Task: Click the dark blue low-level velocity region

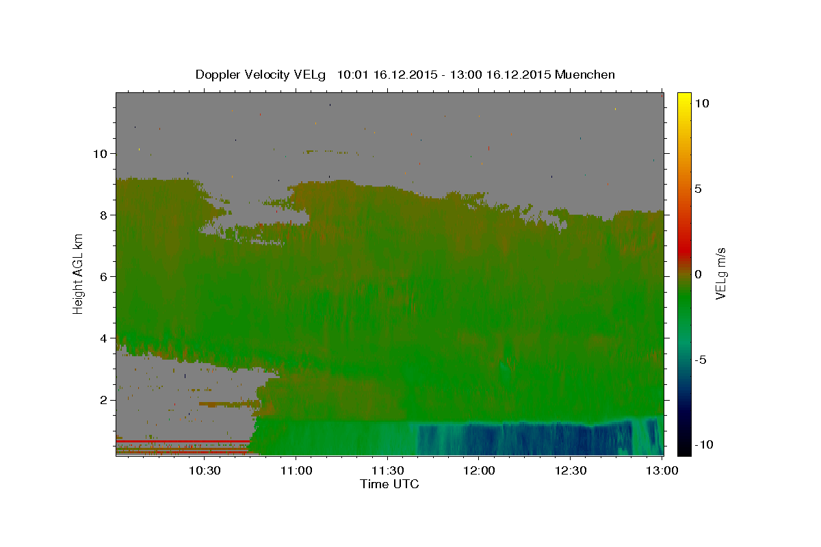Action: [527, 439]
